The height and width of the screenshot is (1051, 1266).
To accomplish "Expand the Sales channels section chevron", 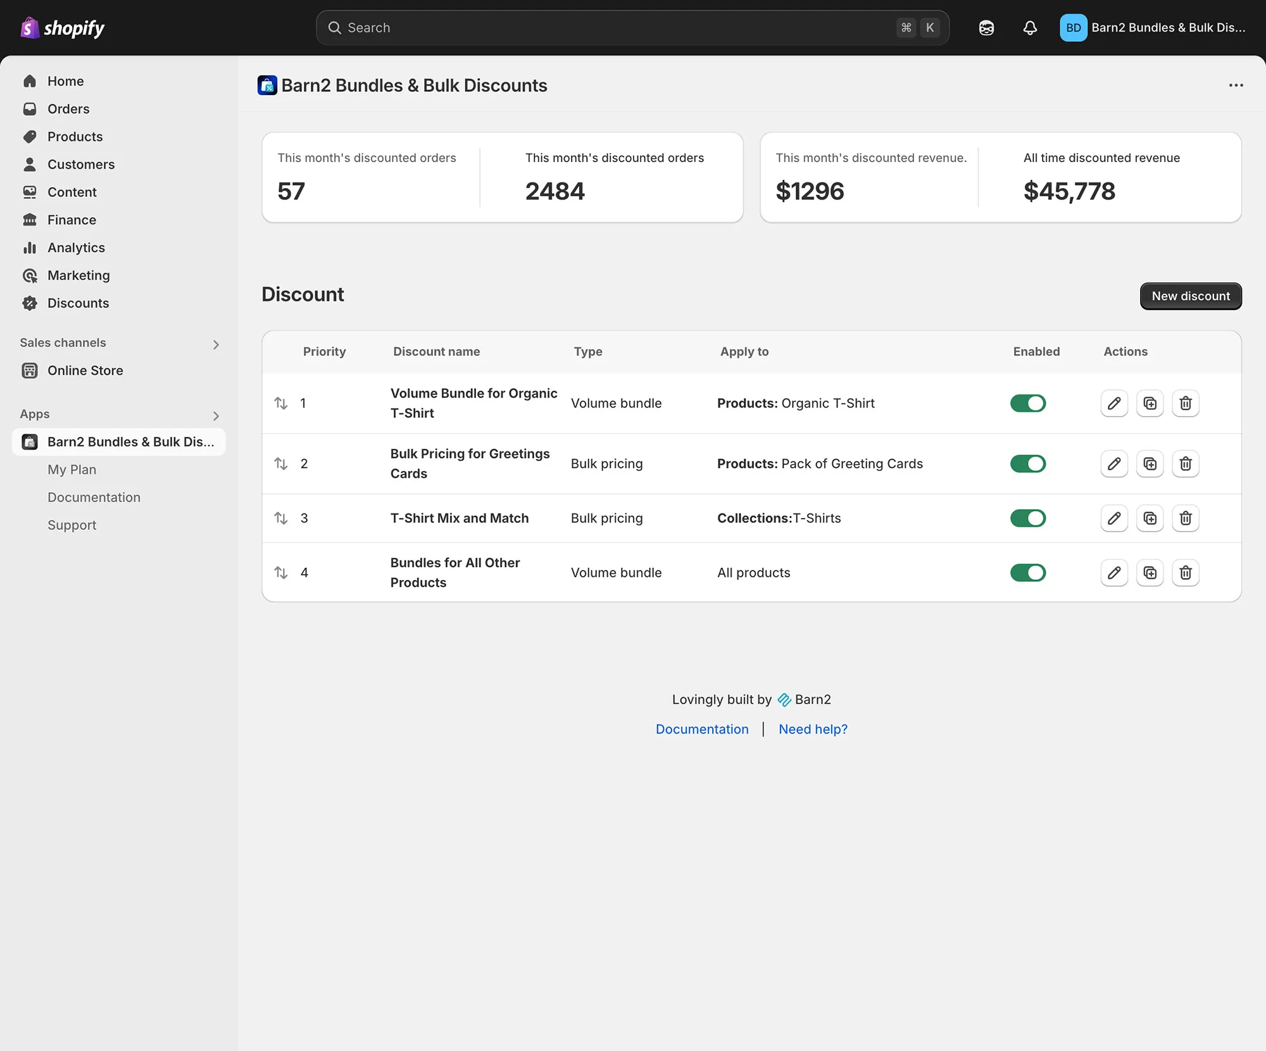I will click(x=216, y=345).
